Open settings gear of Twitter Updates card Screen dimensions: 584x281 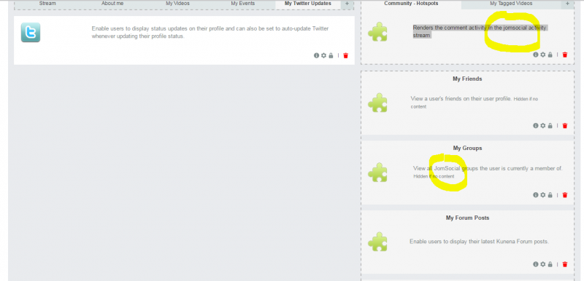click(323, 55)
